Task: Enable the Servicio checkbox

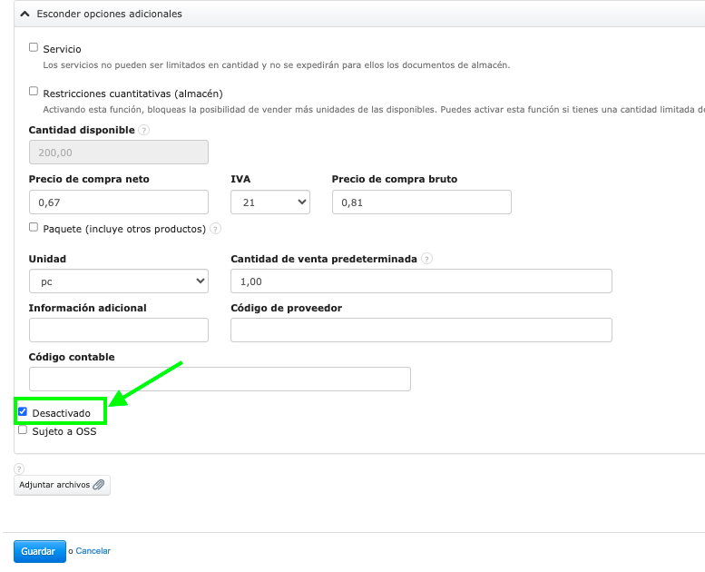Action: coord(34,47)
